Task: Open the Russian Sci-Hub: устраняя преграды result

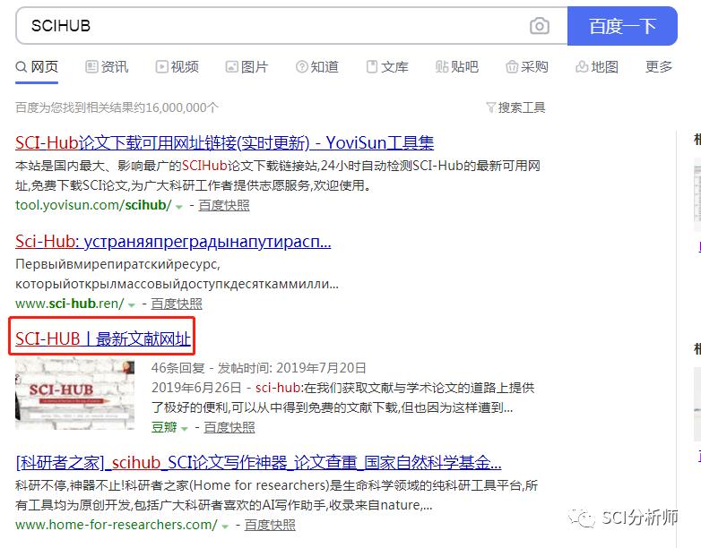Action: pos(173,242)
